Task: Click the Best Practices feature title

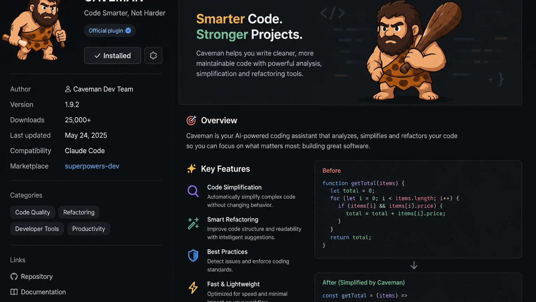Action: 227,252
